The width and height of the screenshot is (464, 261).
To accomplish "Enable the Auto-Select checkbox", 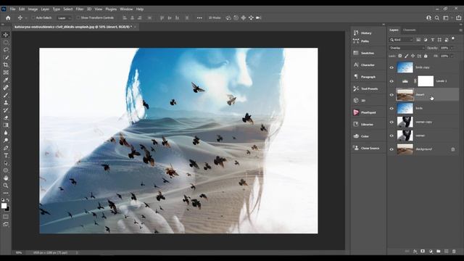I will [33, 17].
